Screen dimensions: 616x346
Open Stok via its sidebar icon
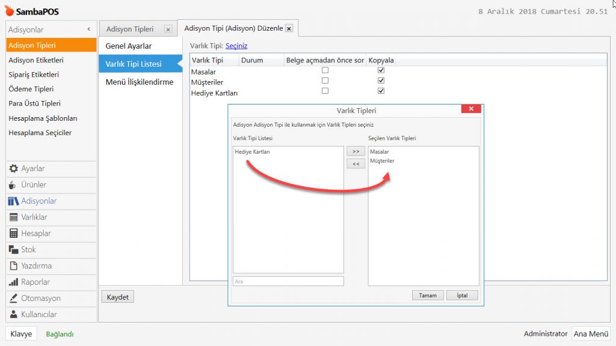[13, 250]
